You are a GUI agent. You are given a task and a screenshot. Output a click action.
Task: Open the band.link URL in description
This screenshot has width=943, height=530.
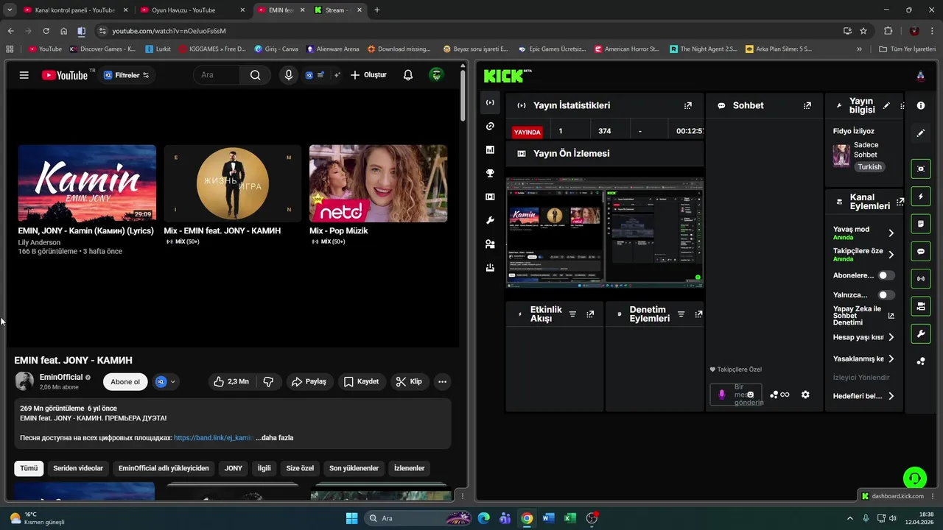214,437
